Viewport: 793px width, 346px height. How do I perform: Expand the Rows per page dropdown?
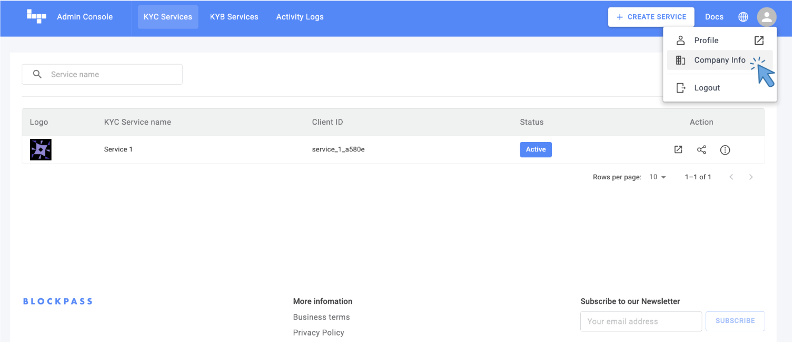coord(658,177)
